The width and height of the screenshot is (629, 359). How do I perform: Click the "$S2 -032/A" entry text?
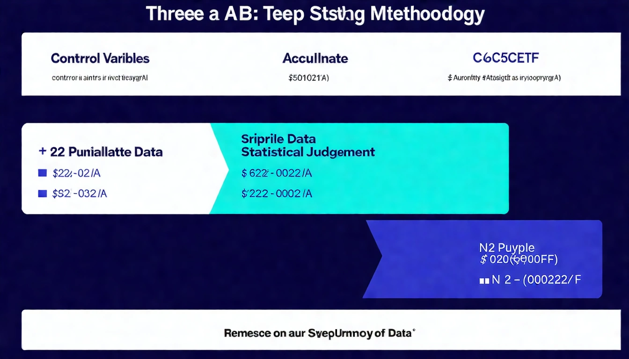point(80,194)
